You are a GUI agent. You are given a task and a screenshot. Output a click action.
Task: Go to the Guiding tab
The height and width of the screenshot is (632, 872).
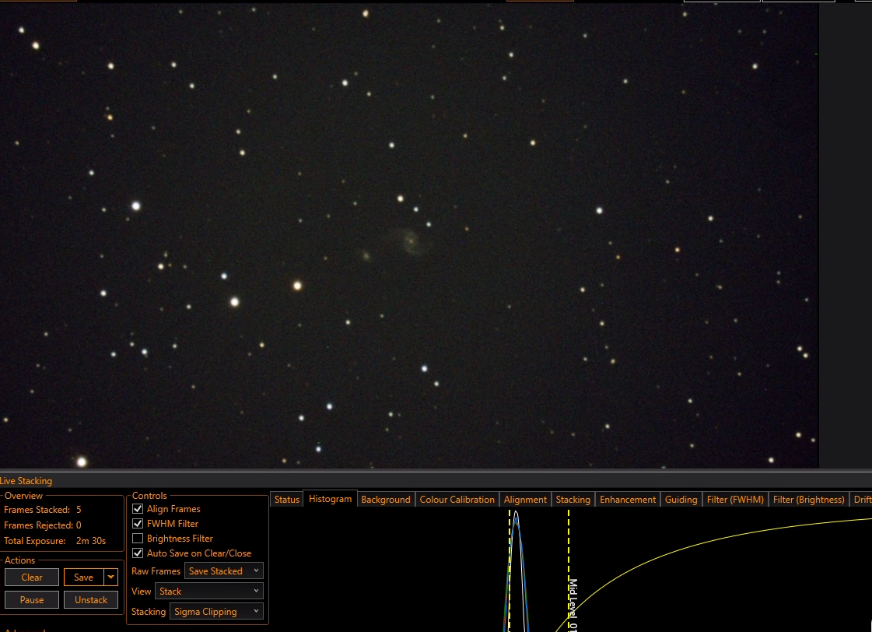[681, 500]
